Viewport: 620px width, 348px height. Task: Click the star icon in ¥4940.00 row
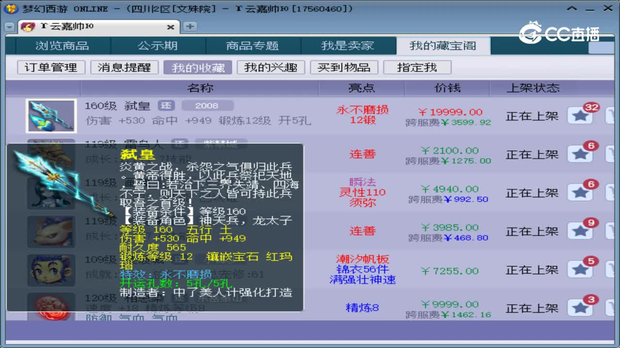pos(580,193)
